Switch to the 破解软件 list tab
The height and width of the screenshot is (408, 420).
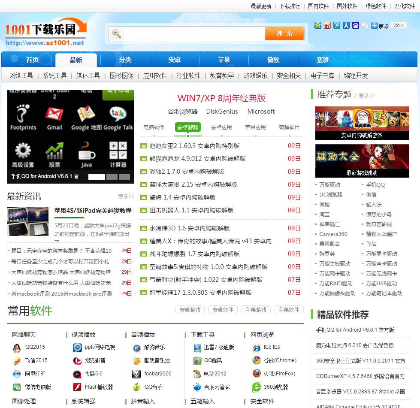click(x=289, y=127)
